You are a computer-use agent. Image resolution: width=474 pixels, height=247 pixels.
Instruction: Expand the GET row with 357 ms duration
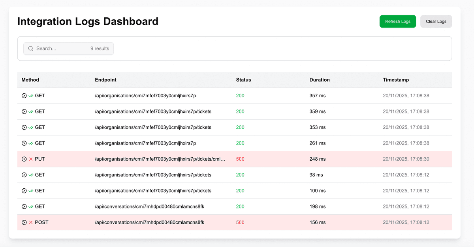[x=24, y=96]
